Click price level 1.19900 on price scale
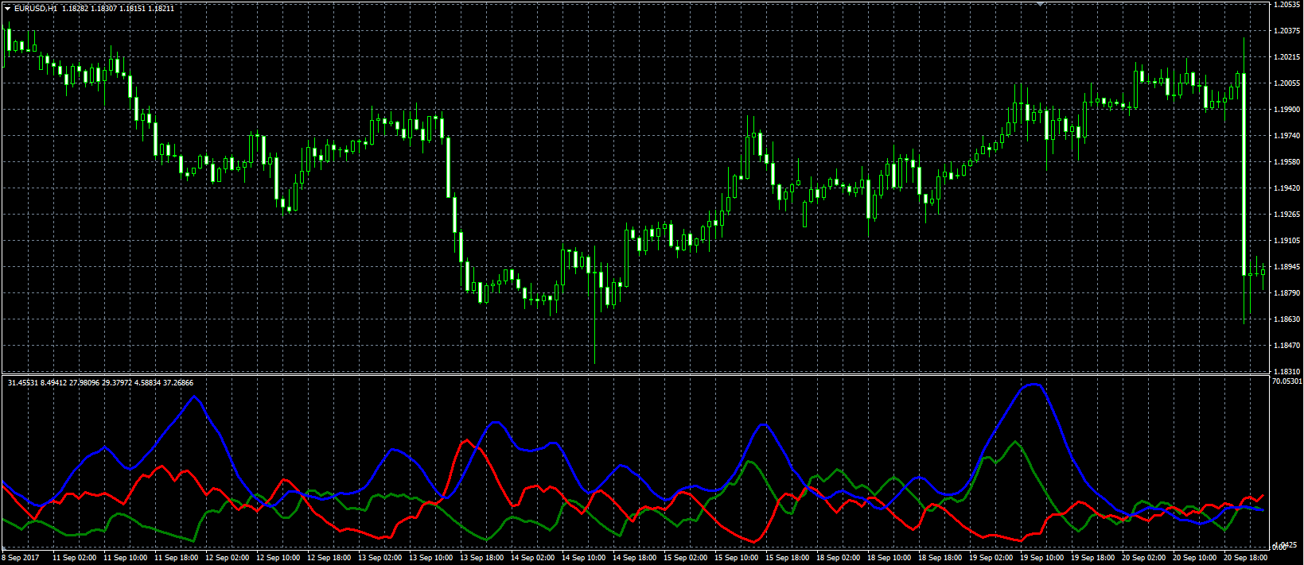The image size is (1304, 565). [x=1286, y=110]
